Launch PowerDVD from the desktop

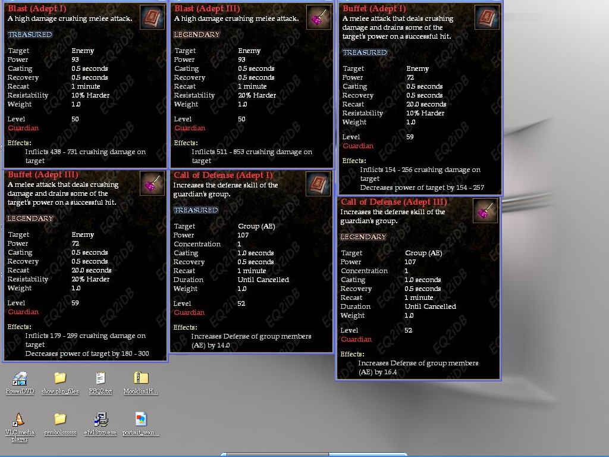20,381
